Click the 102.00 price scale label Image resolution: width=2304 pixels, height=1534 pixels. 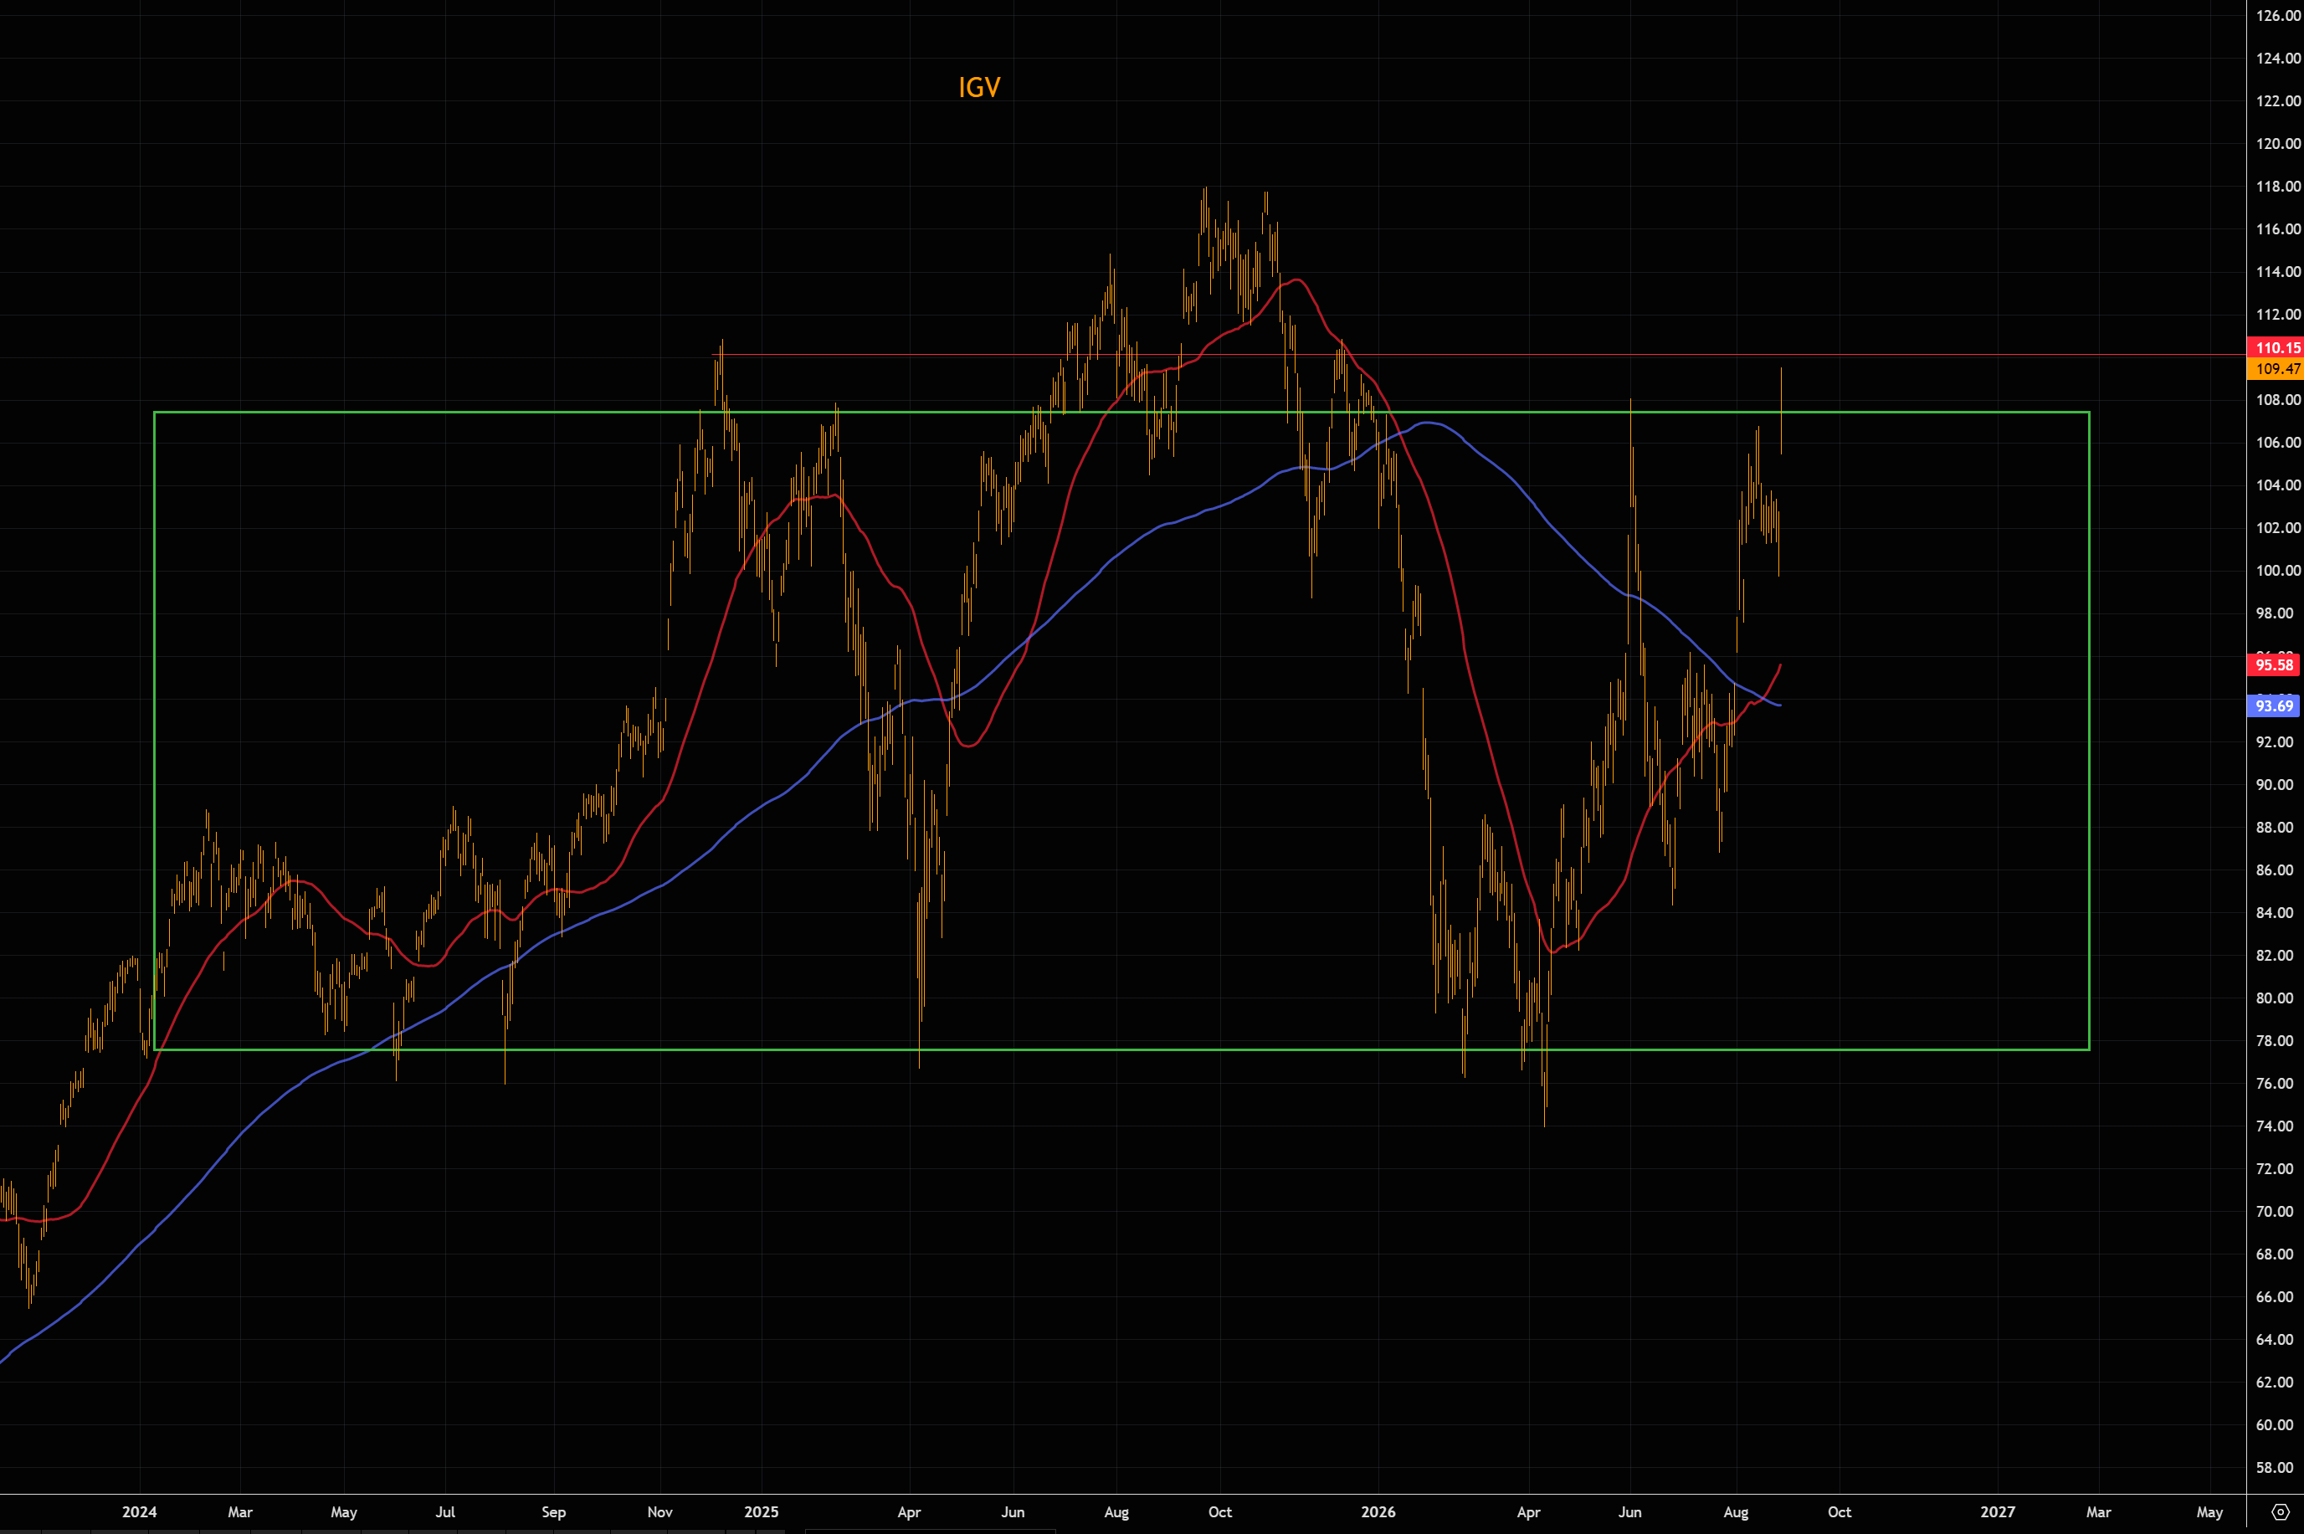(x=2277, y=528)
